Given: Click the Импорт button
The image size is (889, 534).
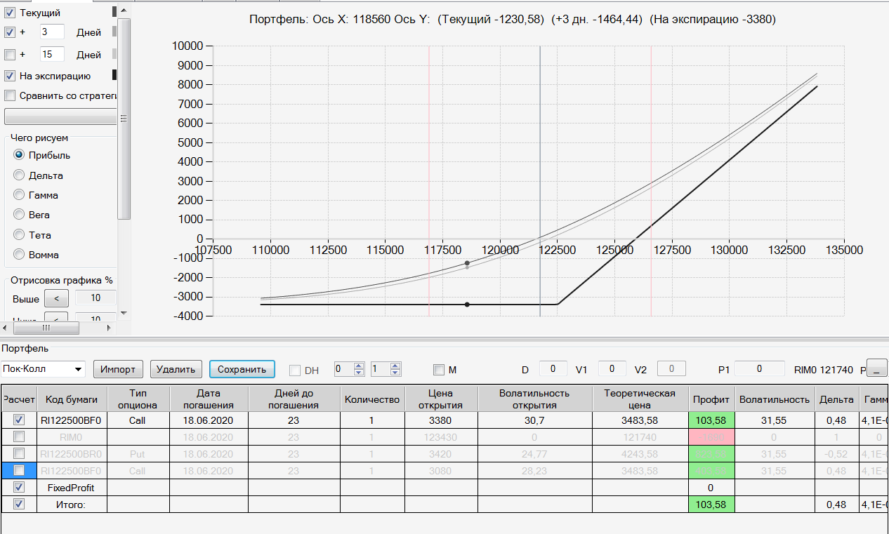Looking at the screenshot, I should tap(118, 369).
